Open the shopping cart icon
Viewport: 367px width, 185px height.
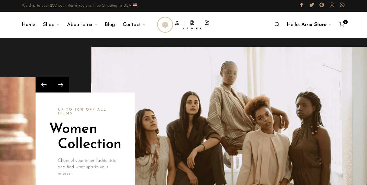(x=342, y=24)
